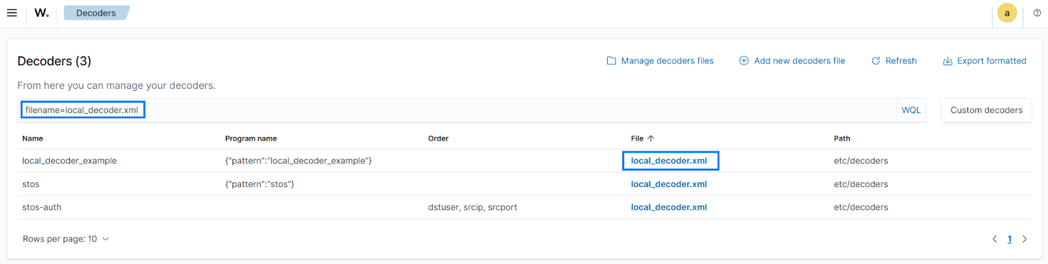Expand Rows per page dropdown
The width and height of the screenshot is (1048, 264).
coord(65,239)
